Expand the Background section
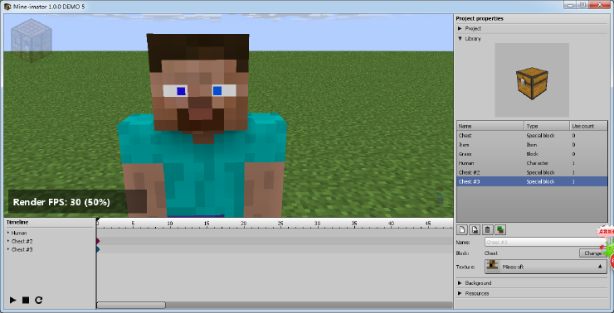This screenshot has width=614, height=313. point(460,283)
